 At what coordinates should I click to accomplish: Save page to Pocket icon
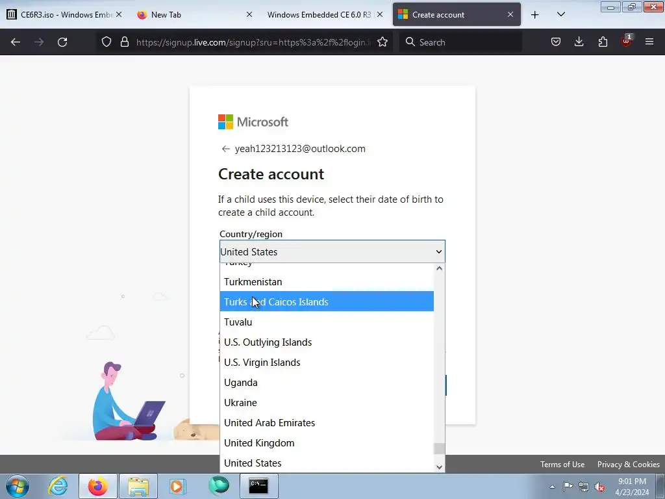[556, 42]
